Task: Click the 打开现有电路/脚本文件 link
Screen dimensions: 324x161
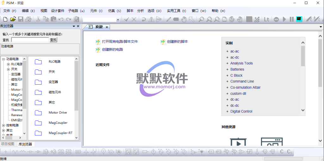Action: (120, 42)
